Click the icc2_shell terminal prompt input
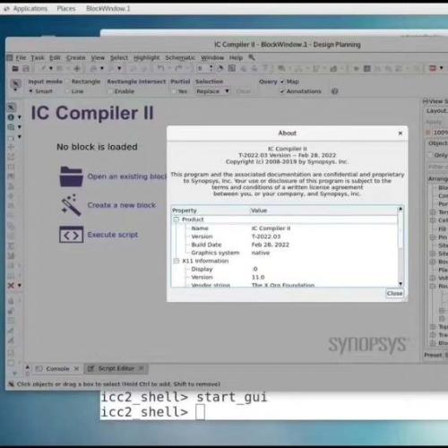 click(x=200, y=412)
